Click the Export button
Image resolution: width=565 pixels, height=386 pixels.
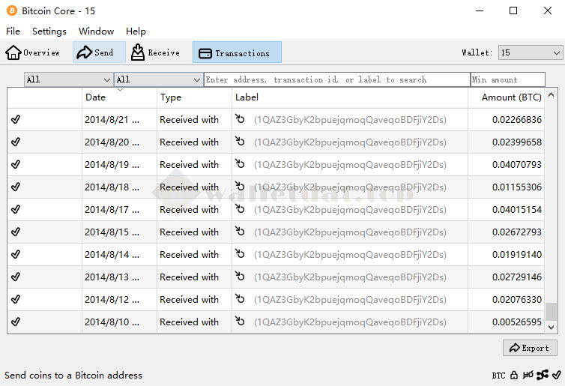point(530,348)
